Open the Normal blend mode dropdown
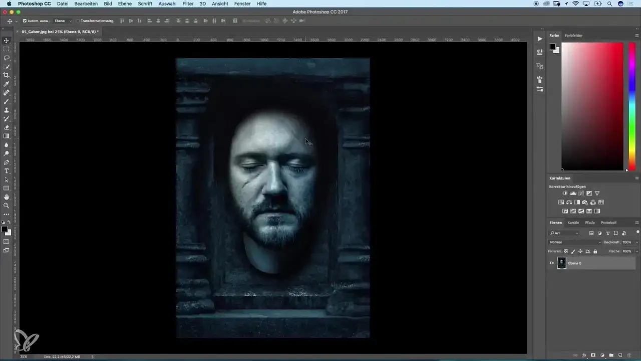The image size is (641, 361). click(575, 242)
